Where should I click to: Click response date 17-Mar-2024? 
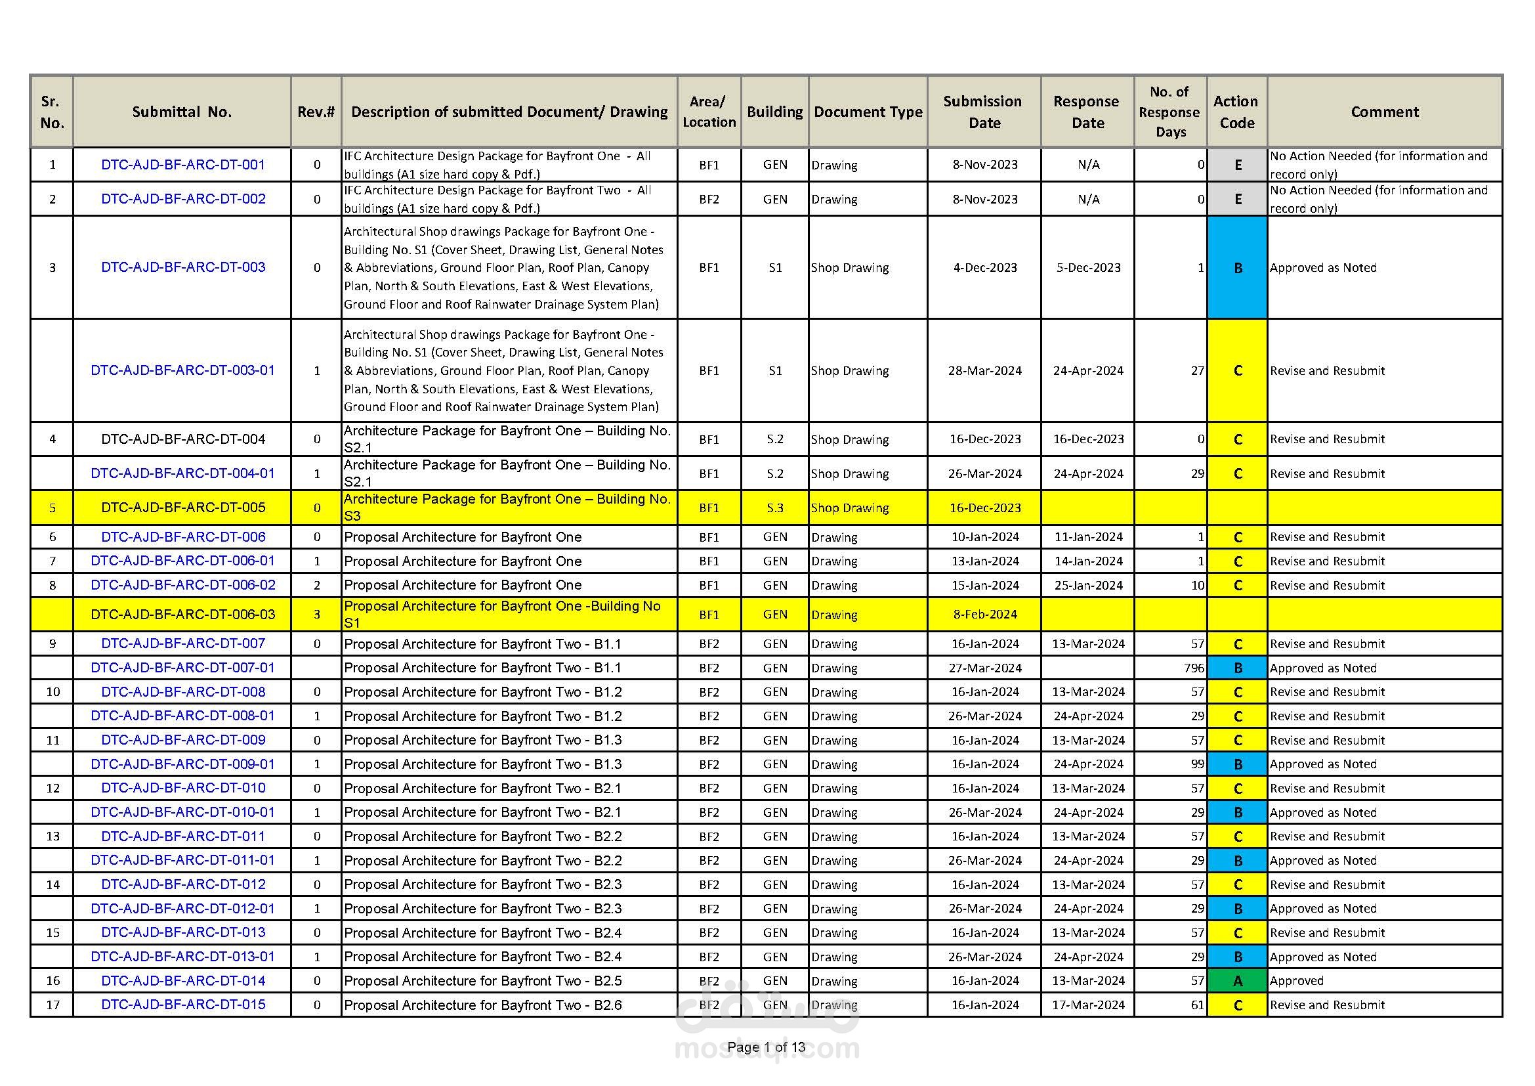click(1088, 1005)
